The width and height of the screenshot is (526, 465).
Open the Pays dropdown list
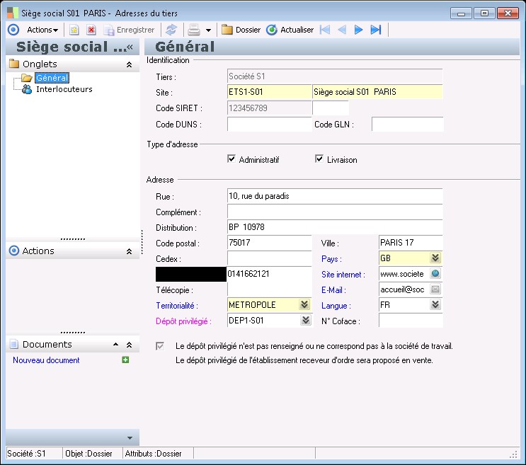click(435, 258)
